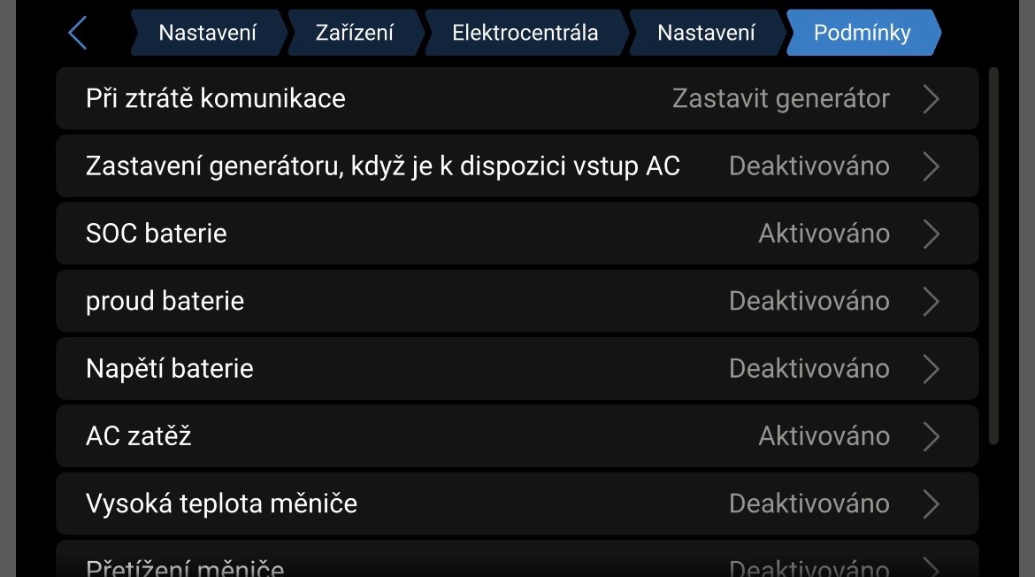Click the Napětí baterie chevron arrow
This screenshot has height=577, width=1035.
(931, 369)
